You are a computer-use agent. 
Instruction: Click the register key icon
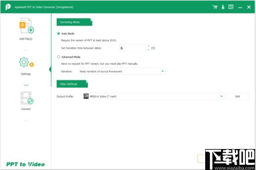point(223,7)
